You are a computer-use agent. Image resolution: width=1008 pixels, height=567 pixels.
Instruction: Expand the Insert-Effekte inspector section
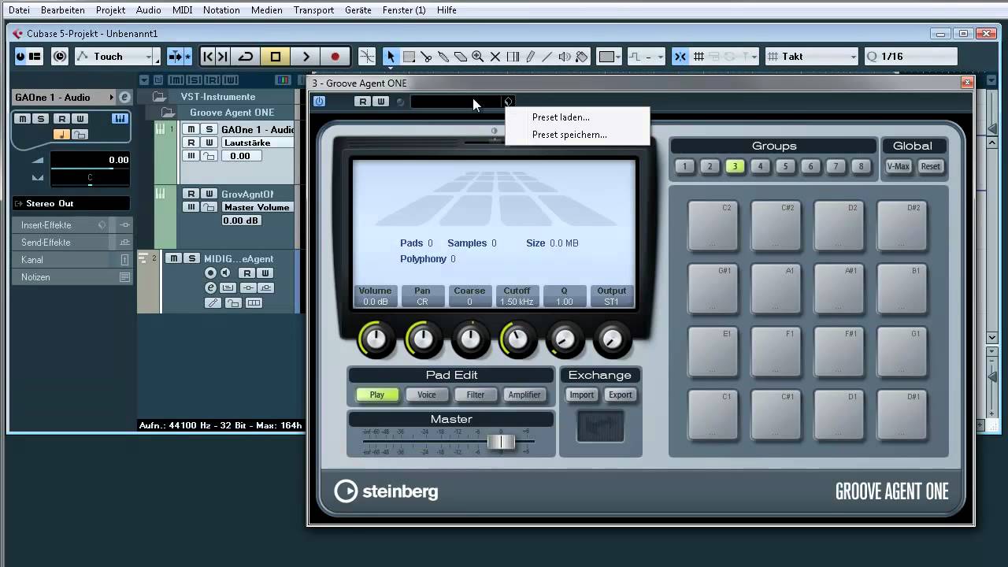pos(71,225)
